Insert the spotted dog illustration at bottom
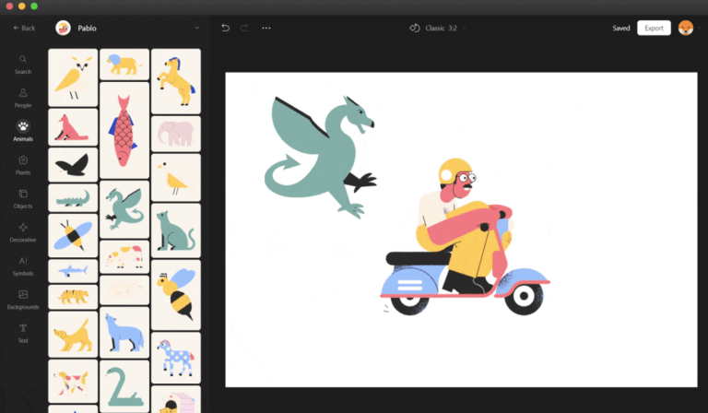This screenshot has height=413, width=708. (73, 382)
